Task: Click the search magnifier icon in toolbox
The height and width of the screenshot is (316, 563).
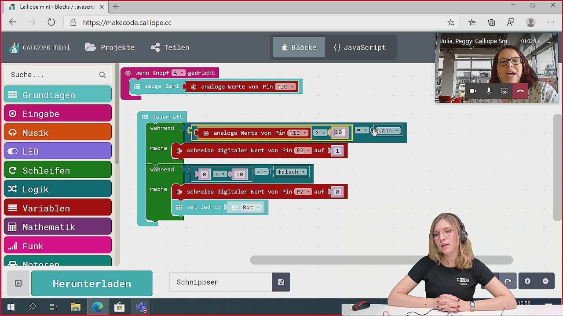Action: pyautogui.click(x=102, y=75)
